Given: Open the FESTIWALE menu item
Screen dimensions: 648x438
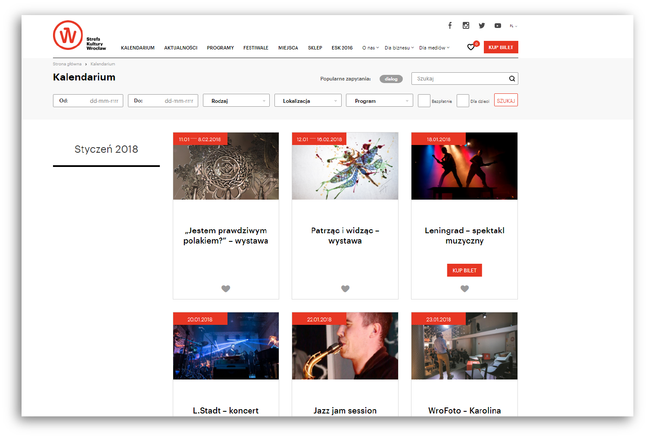Looking at the screenshot, I should (256, 48).
